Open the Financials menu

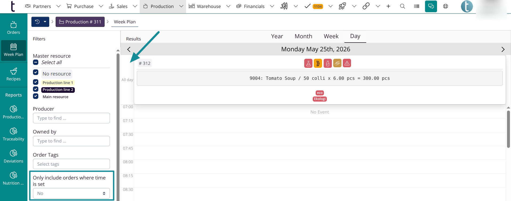(250, 6)
